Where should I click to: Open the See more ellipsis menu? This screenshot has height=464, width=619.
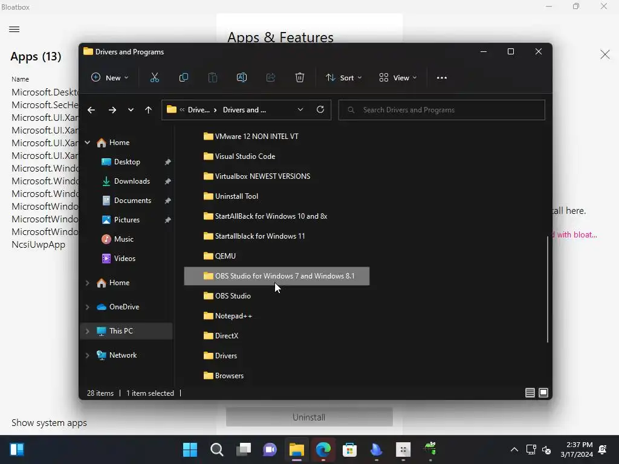coord(442,78)
